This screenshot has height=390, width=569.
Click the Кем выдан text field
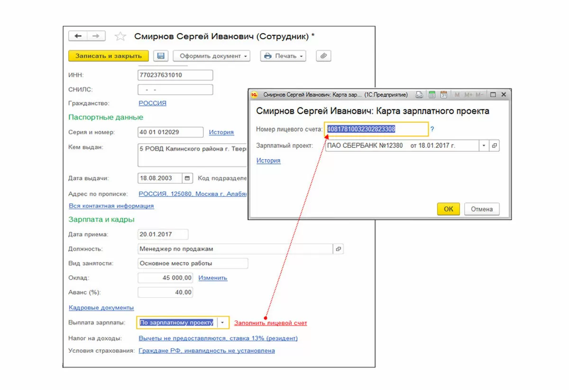point(193,155)
